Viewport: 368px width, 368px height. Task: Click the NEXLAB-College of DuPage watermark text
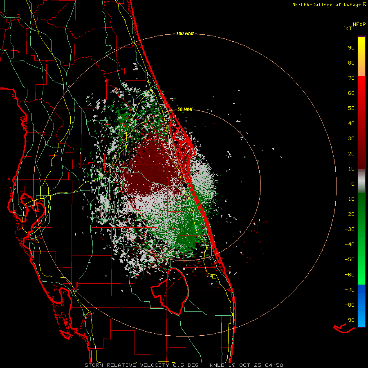[329, 4]
